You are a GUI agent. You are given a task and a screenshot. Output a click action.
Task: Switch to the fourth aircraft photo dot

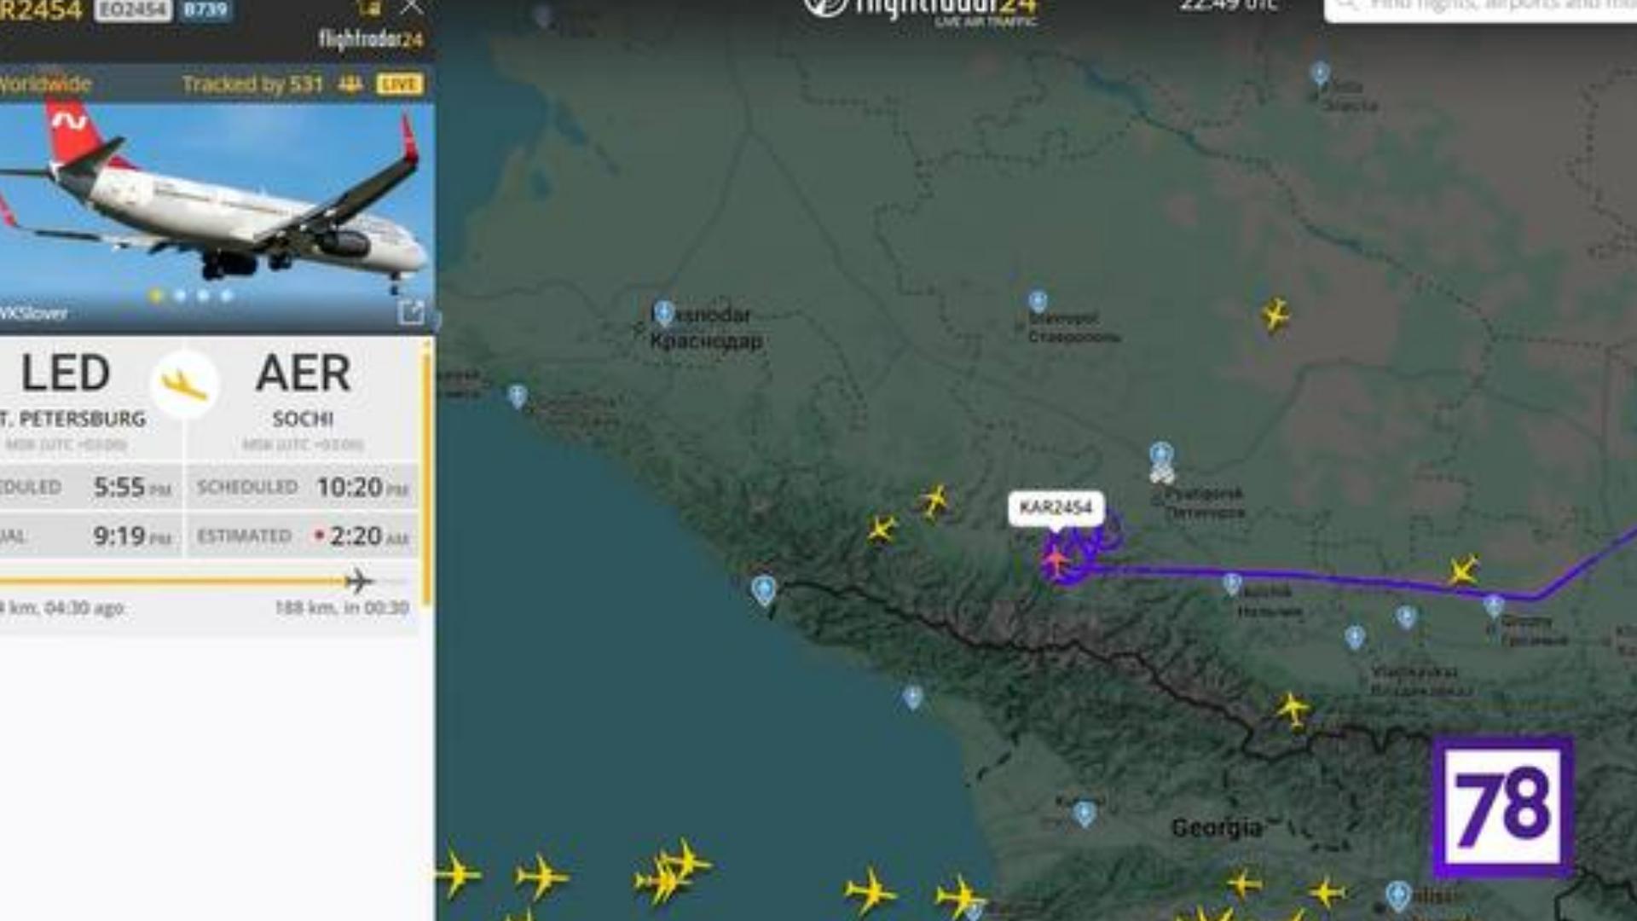(x=227, y=296)
